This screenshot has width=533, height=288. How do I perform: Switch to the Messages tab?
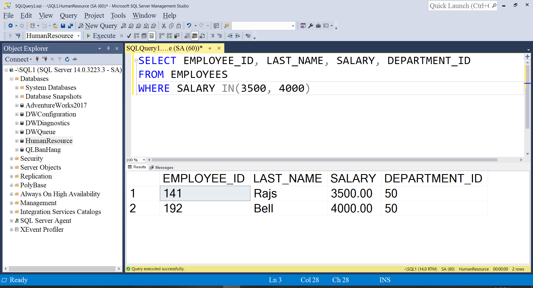pos(162,167)
